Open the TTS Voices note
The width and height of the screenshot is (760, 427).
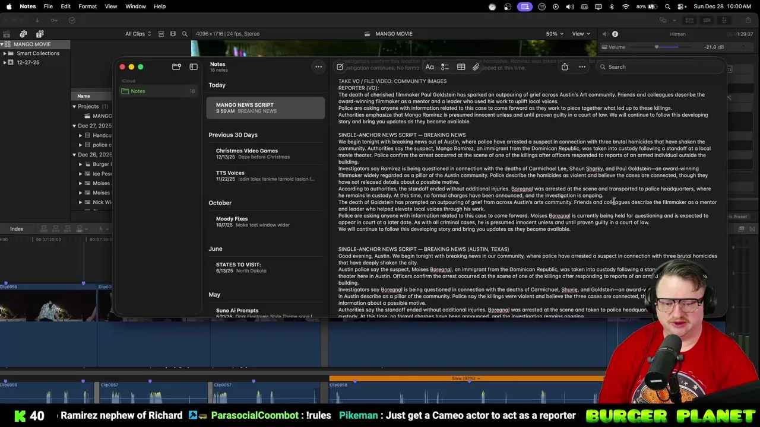(265, 176)
